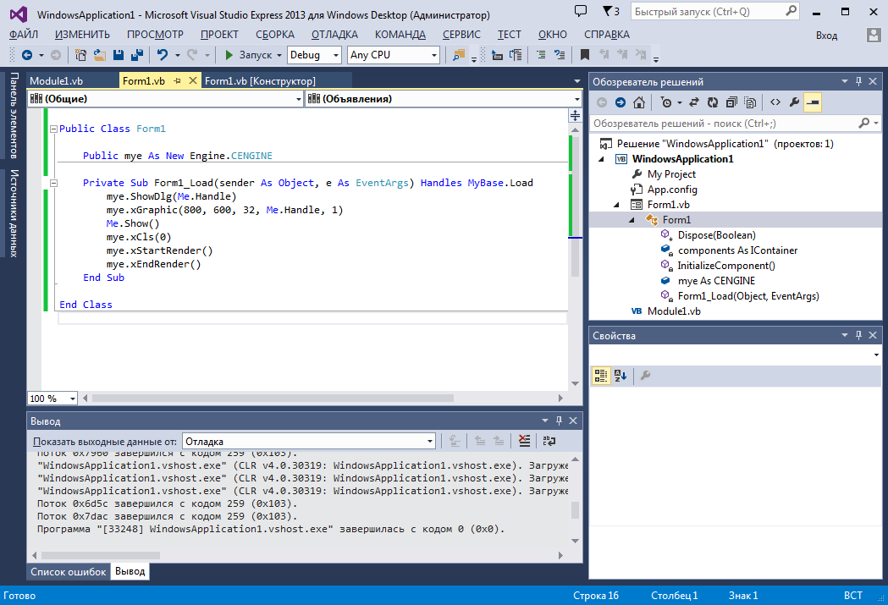
Task: Click the Undo arrow in the toolbar
Action: click(x=162, y=55)
